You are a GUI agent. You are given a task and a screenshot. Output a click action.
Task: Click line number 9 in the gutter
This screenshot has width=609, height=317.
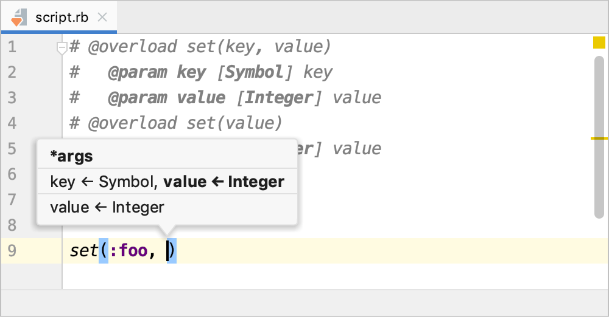click(12, 250)
